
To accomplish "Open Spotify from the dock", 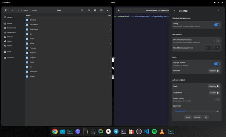I will (x=154, y=132).
